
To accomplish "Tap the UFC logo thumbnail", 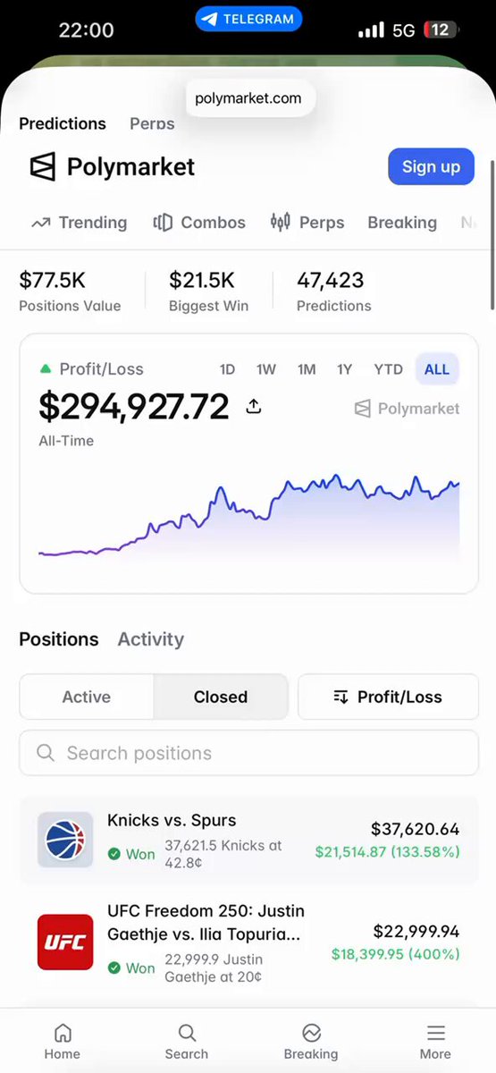I will [65, 942].
